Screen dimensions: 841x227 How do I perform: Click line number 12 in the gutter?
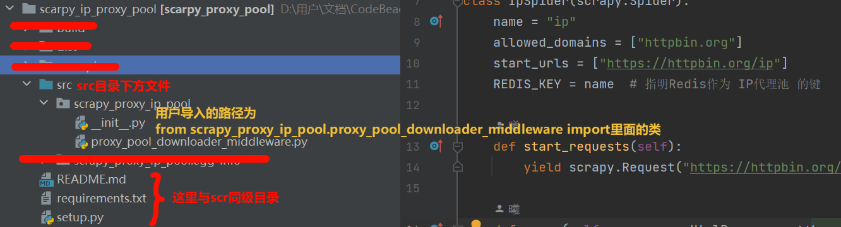click(x=412, y=105)
